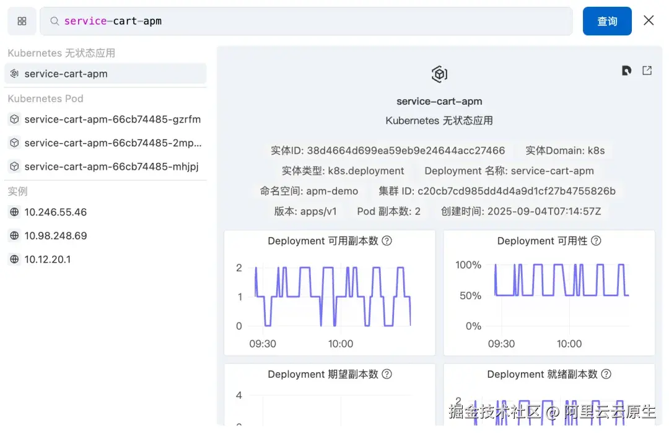Click the hexagonal Kubernetes icon above service-cart-apm title
The height and width of the screenshot is (433, 669).
(439, 73)
